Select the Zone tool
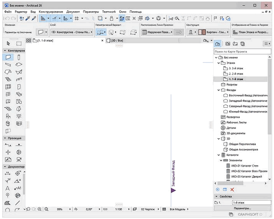The height and width of the screenshot is (219, 274). (x=19, y=101)
